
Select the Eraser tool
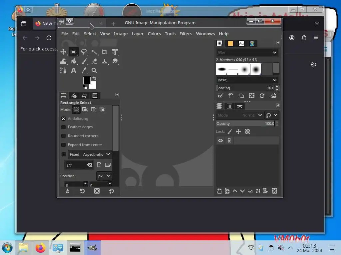coord(94,61)
